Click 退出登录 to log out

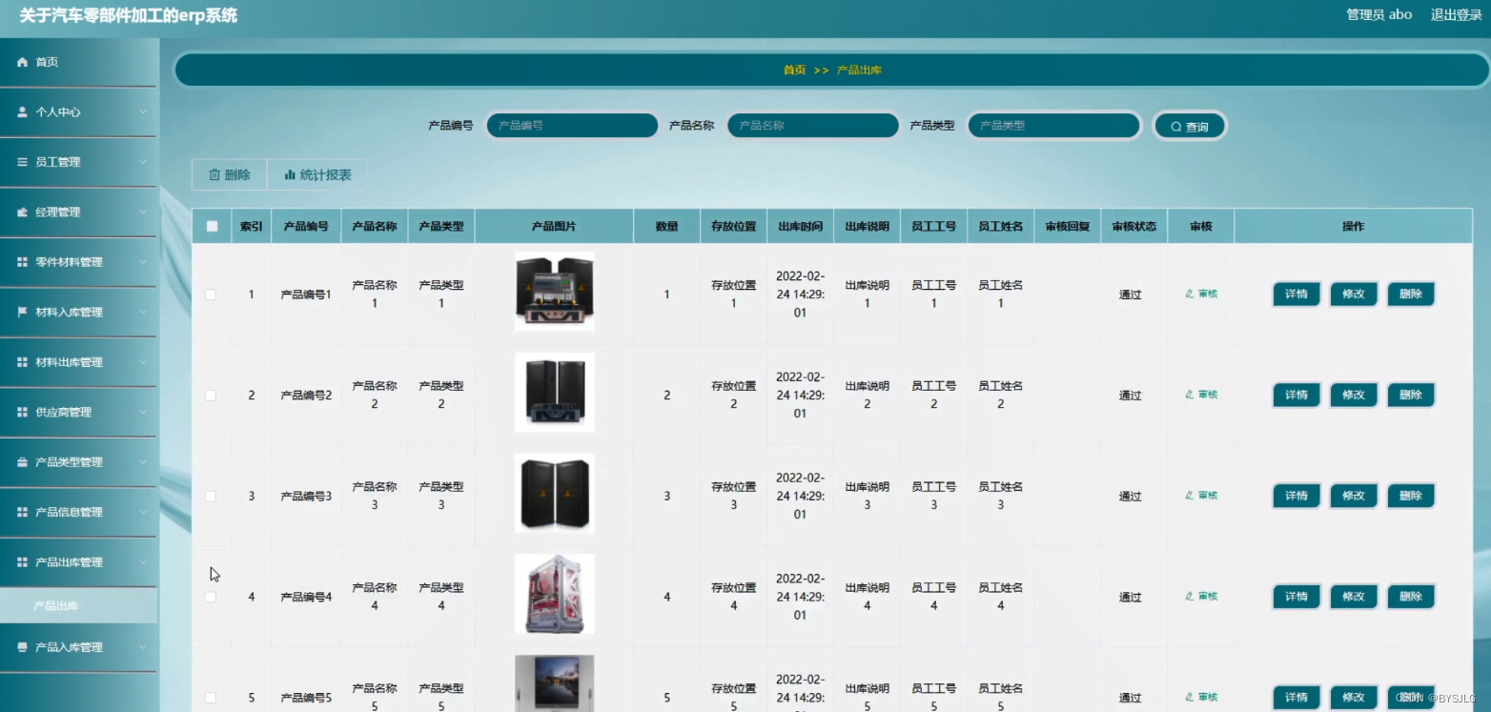coord(1457,15)
